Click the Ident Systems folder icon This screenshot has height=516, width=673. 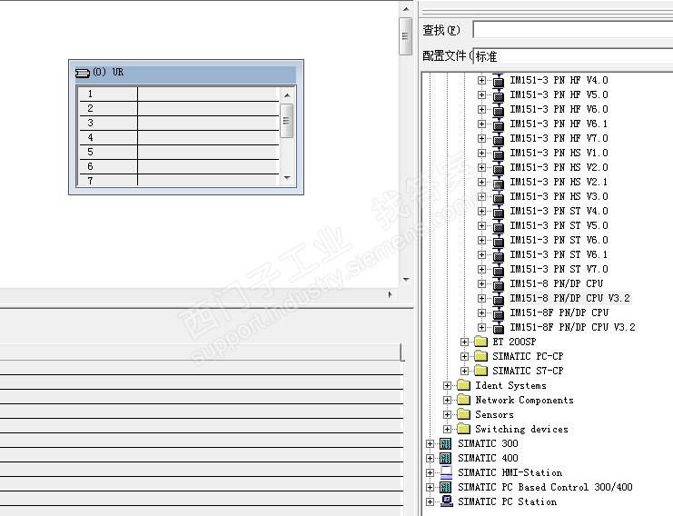463,385
